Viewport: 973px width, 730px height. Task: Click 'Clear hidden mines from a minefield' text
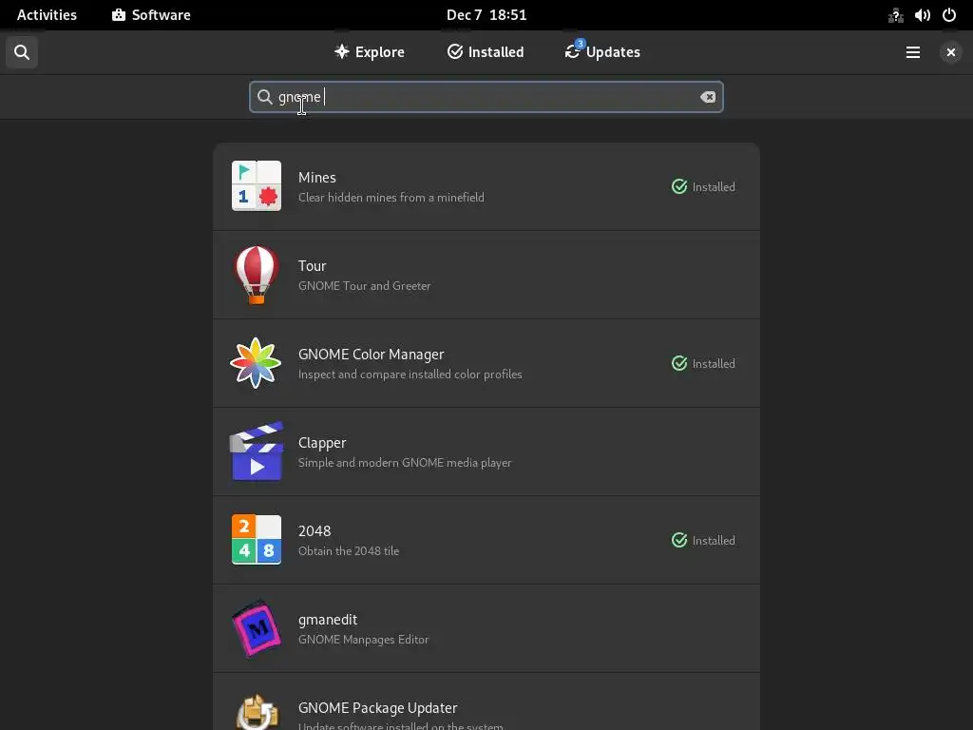click(x=391, y=198)
